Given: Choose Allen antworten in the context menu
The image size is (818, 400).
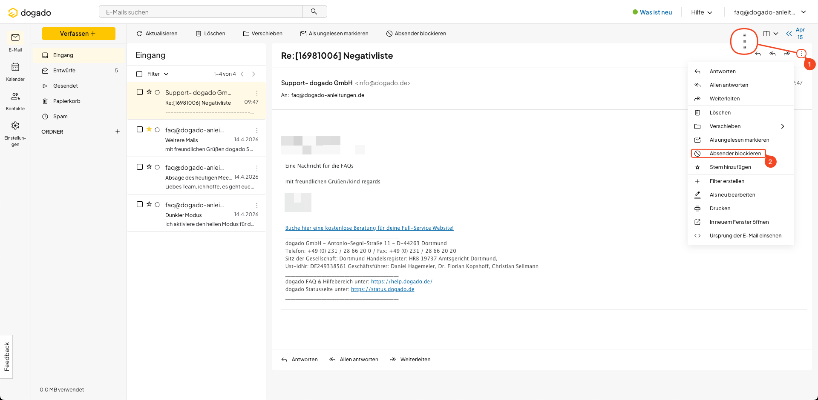Looking at the screenshot, I should [x=740, y=85].
